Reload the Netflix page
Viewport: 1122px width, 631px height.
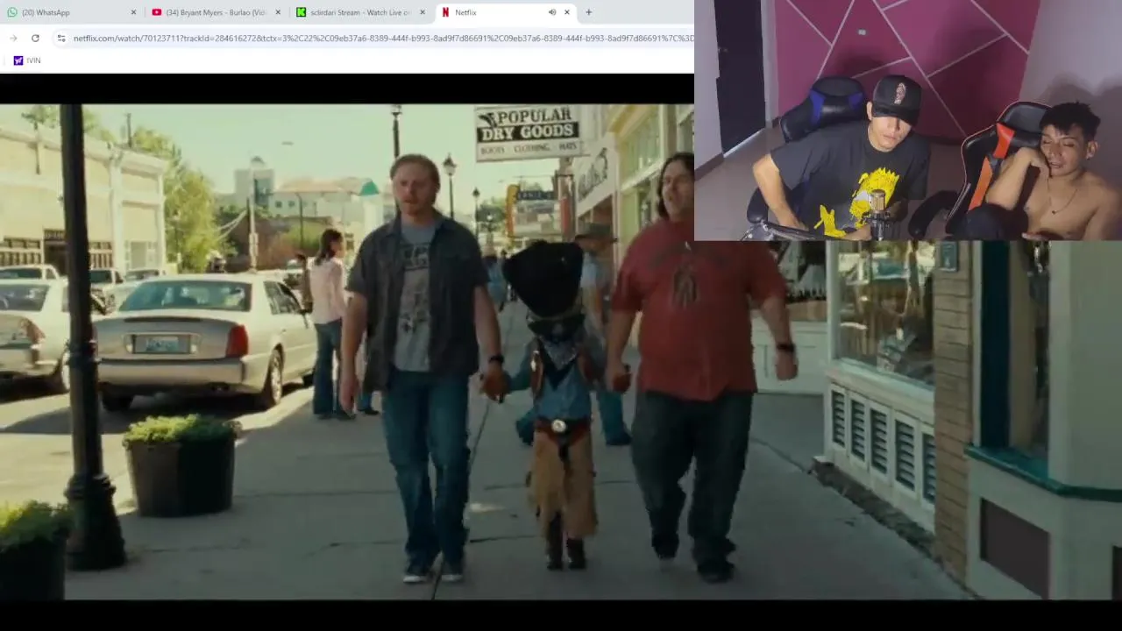(35, 38)
